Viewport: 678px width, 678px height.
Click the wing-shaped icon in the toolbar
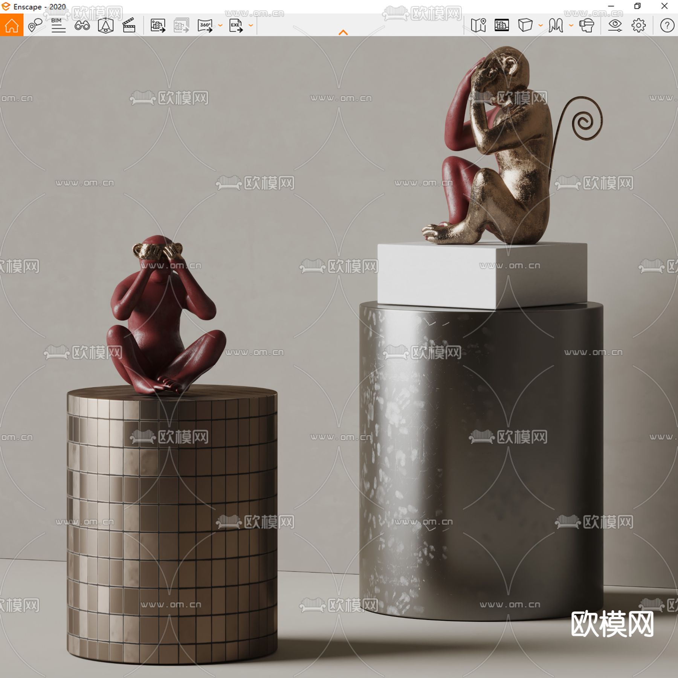coord(556,25)
